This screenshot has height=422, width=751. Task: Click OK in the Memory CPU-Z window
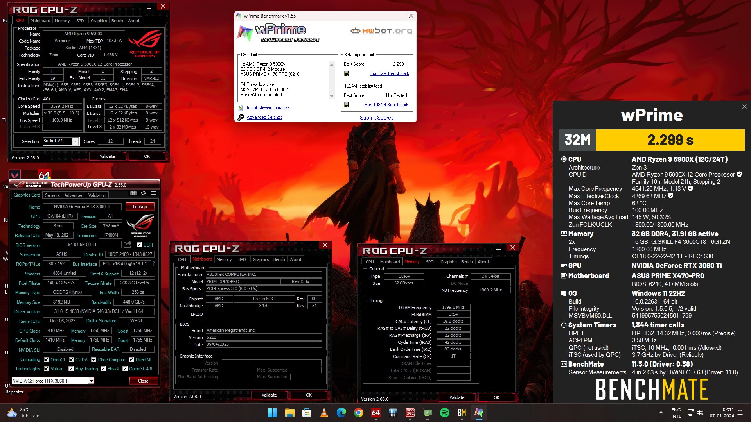[496, 397]
